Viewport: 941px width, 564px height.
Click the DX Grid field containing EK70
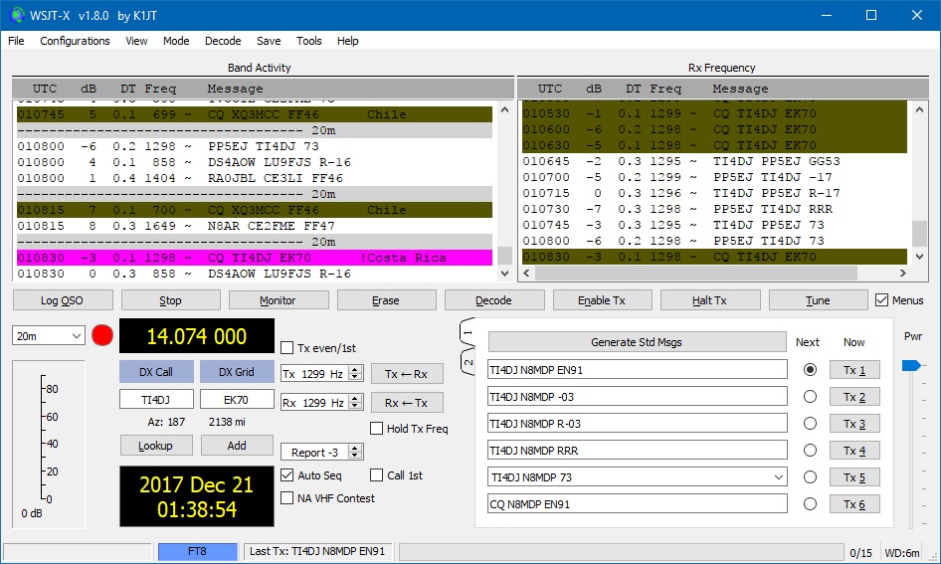click(x=237, y=400)
